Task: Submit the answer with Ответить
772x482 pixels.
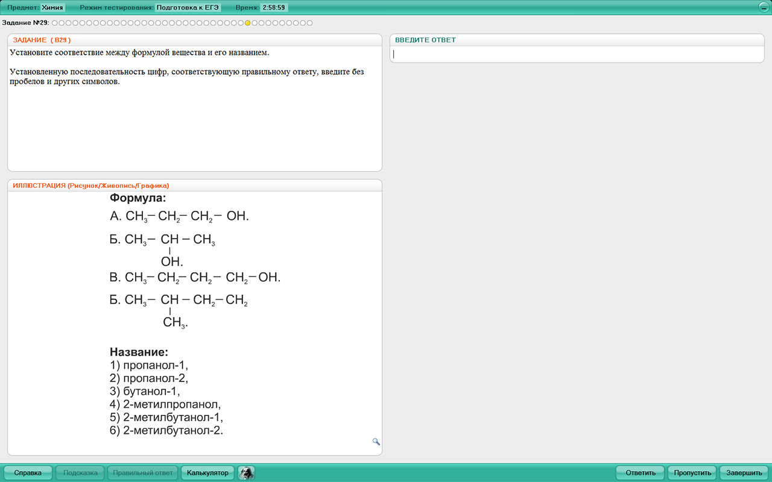Action: (640, 473)
